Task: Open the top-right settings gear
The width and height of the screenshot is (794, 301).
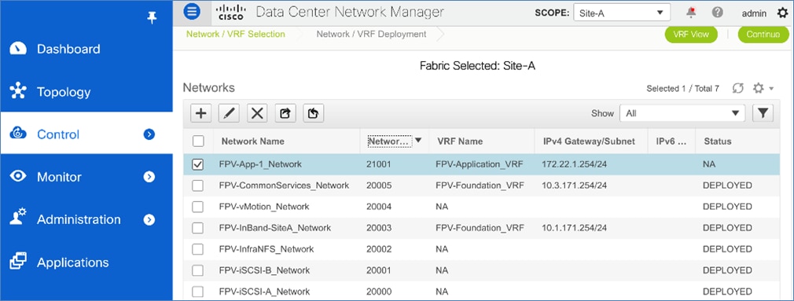Action: 782,13
